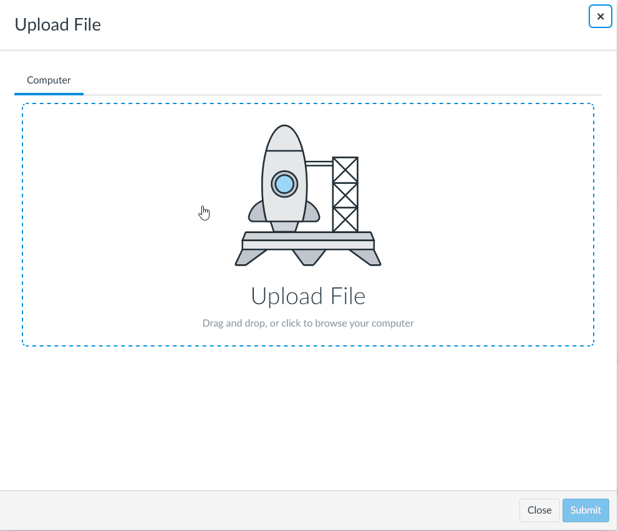Click the Upload File dialog title

57,24
